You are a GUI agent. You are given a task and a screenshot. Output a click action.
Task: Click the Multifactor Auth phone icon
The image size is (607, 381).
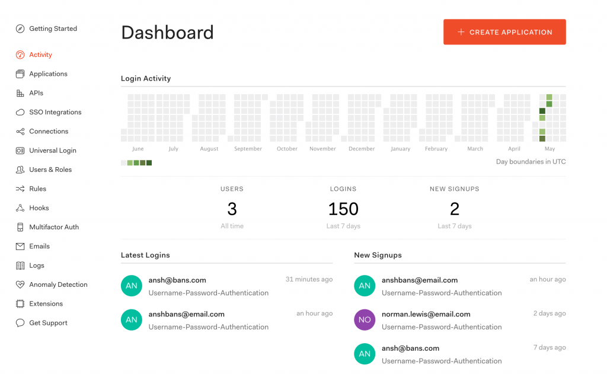[x=20, y=228]
